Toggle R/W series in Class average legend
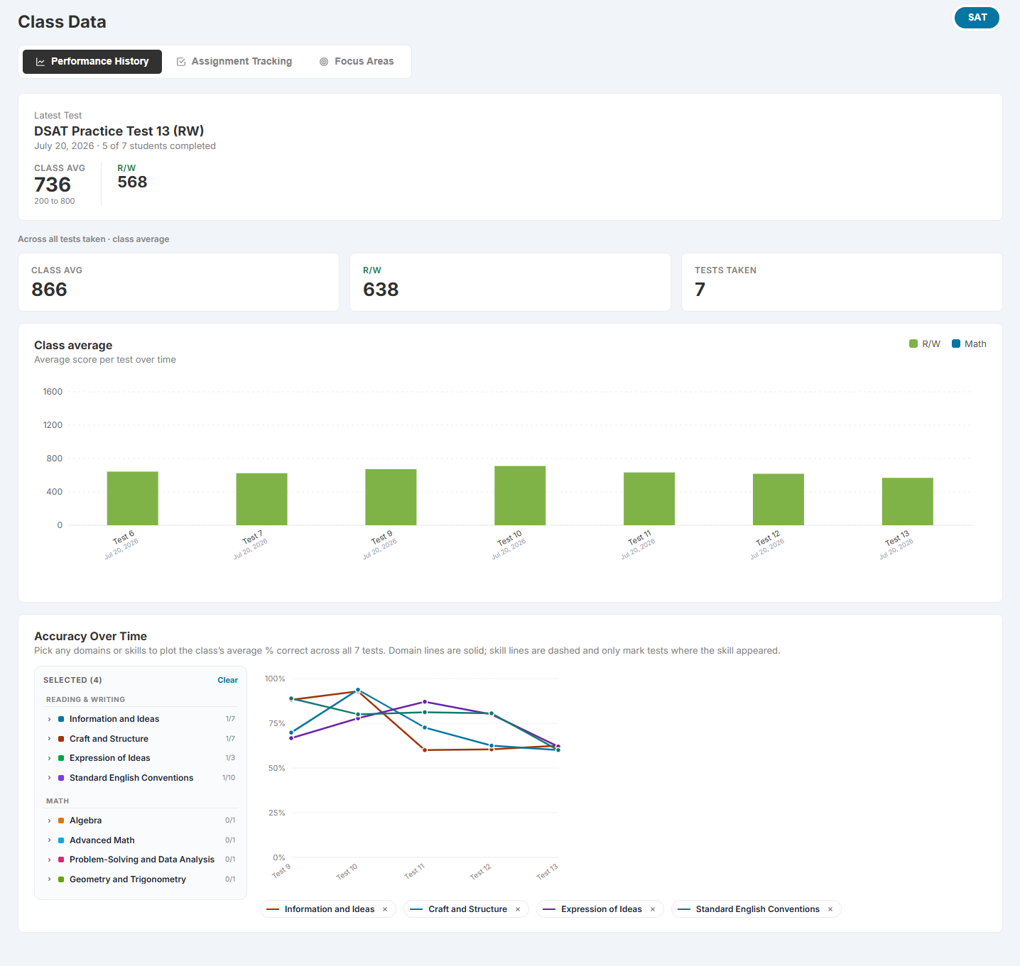The image size is (1020, 966). coord(925,344)
